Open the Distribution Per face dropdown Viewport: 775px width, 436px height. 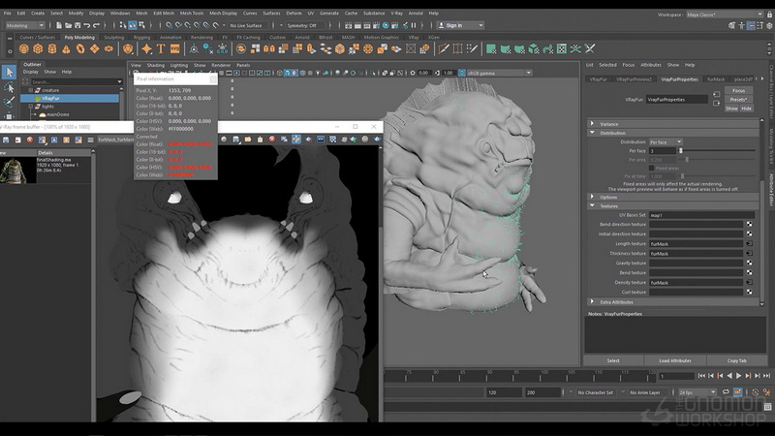point(666,141)
